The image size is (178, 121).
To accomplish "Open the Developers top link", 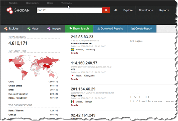I will click(32, 3).
